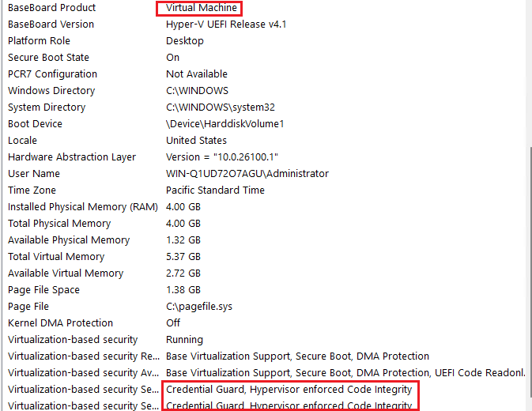Select the Page File Space row
This screenshot has width=532, height=411.
(43, 290)
